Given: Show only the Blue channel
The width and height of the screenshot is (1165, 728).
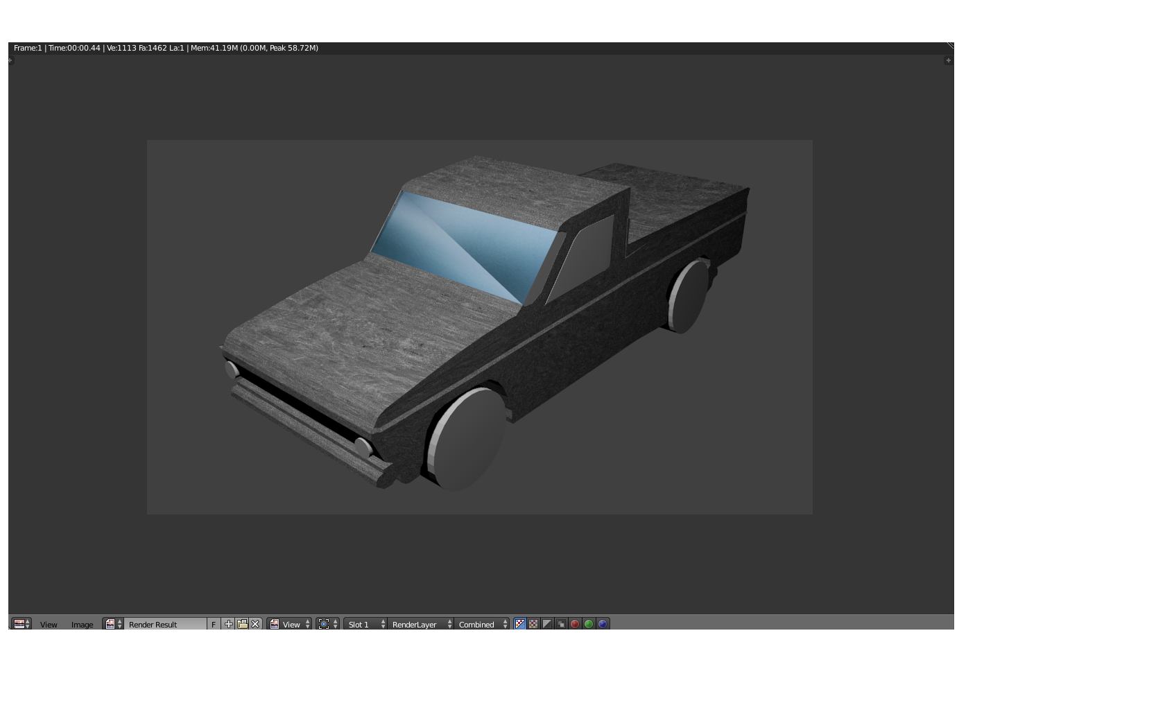Looking at the screenshot, I should click(603, 624).
